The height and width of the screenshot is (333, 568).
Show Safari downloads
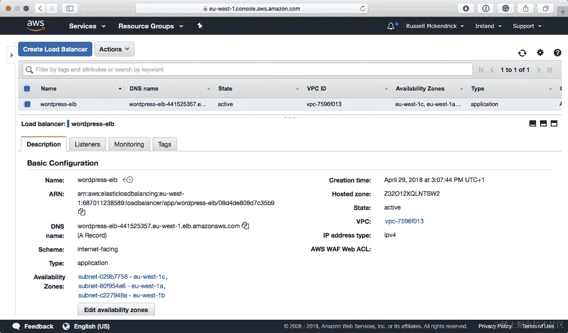(x=465, y=8)
